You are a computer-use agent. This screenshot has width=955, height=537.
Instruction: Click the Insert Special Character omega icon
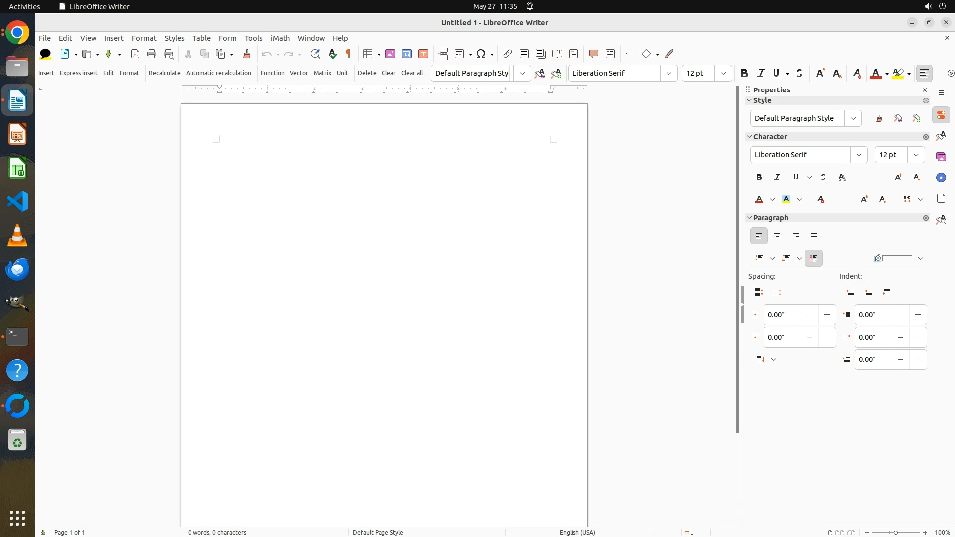point(481,54)
